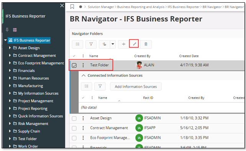Add a new navigator folder with plus icon

click(124, 44)
